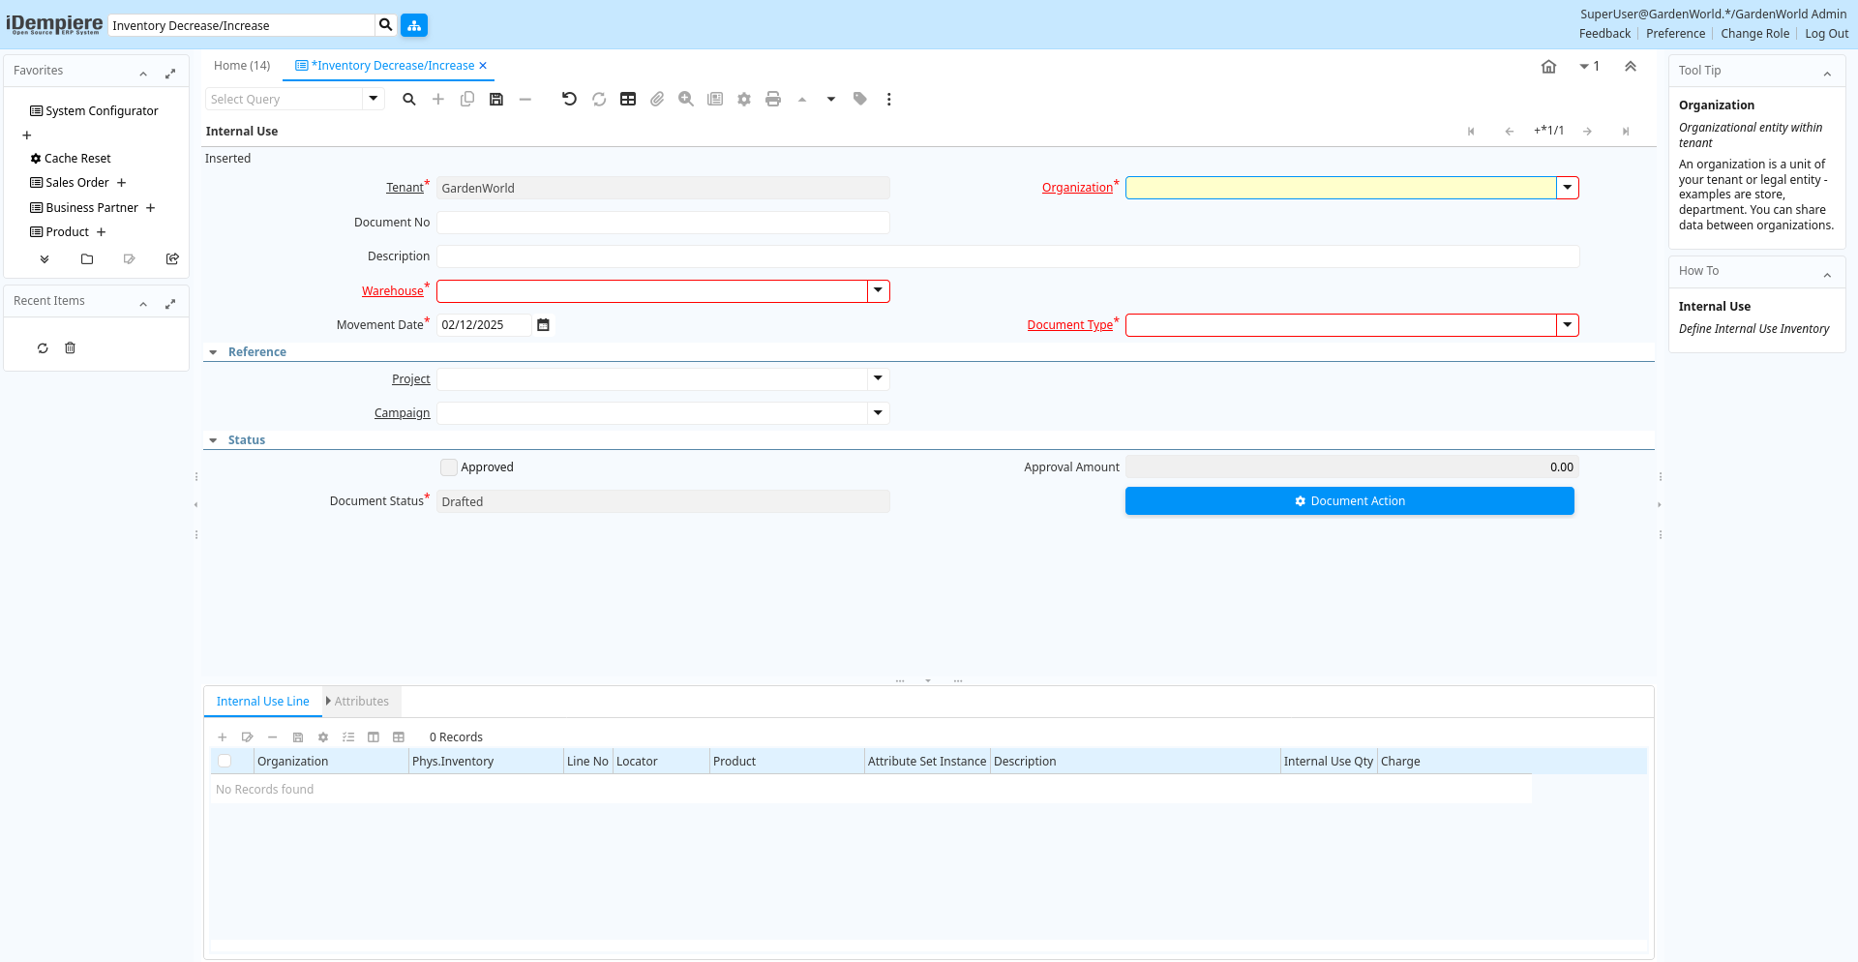
Task: Click the Undo changes toolbar icon
Action: pos(569,100)
